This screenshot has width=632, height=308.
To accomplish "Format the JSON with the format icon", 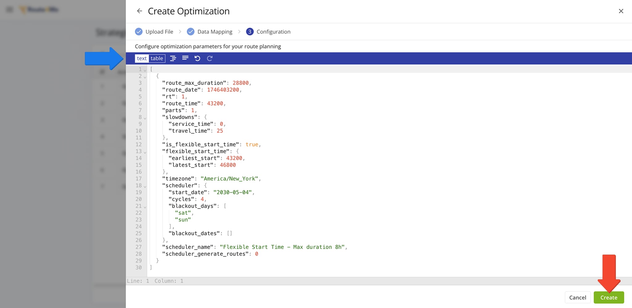I will click(173, 58).
